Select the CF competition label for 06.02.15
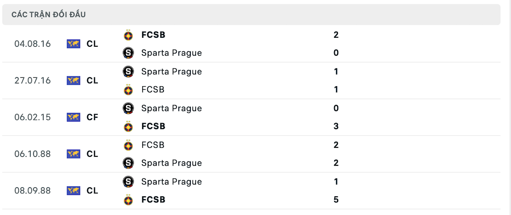Screen dimensions: 511x215 point(92,117)
